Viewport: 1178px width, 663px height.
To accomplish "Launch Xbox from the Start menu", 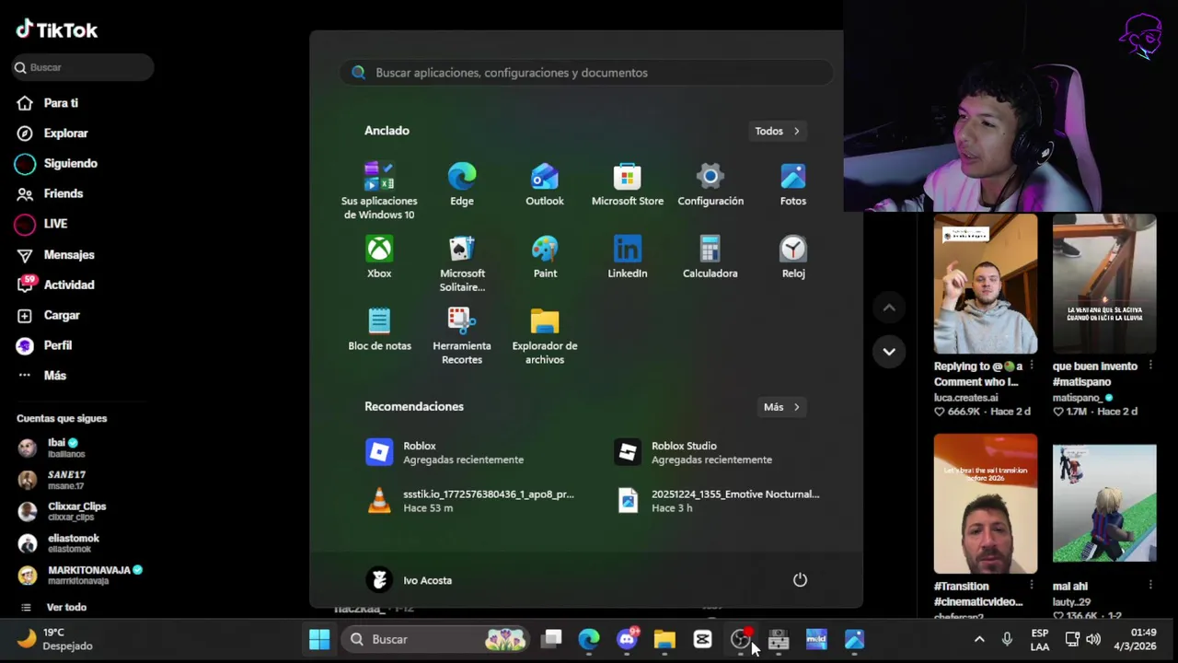I will (379, 258).
